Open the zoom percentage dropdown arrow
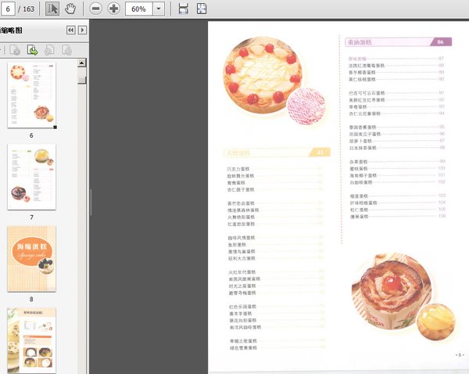 coord(159,9)
